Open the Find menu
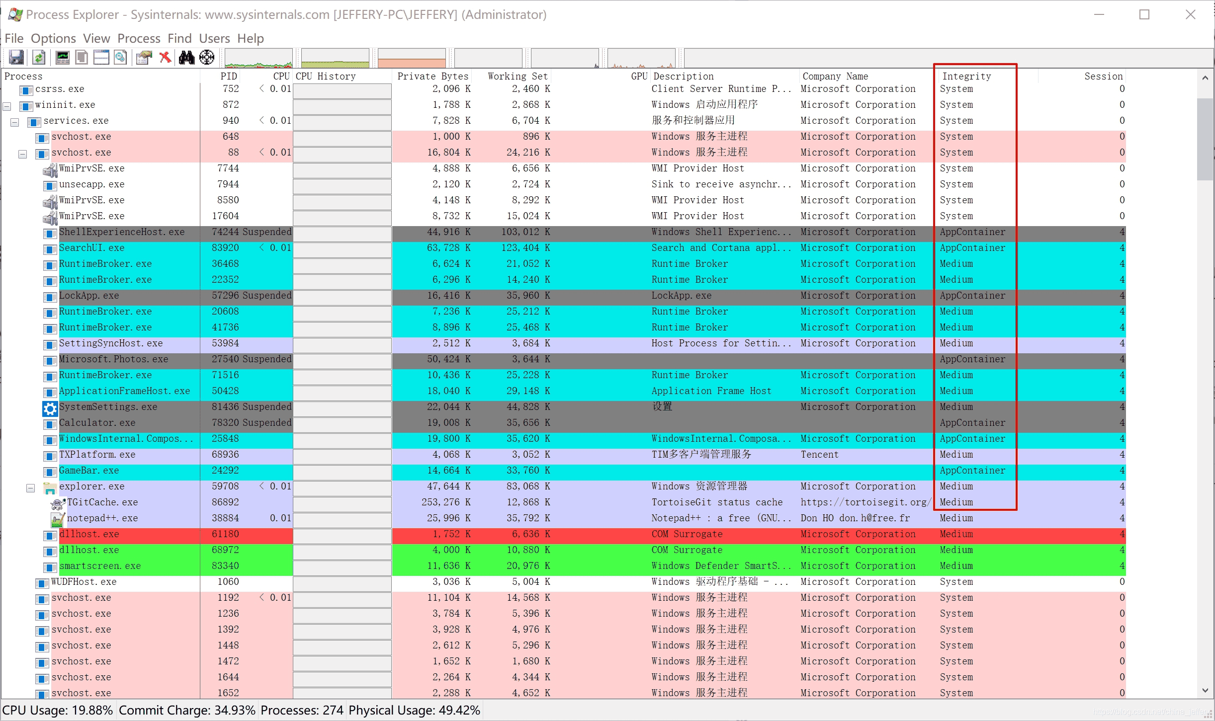Viewport: 1215px width, 721px height. click(x=179, y=38)
